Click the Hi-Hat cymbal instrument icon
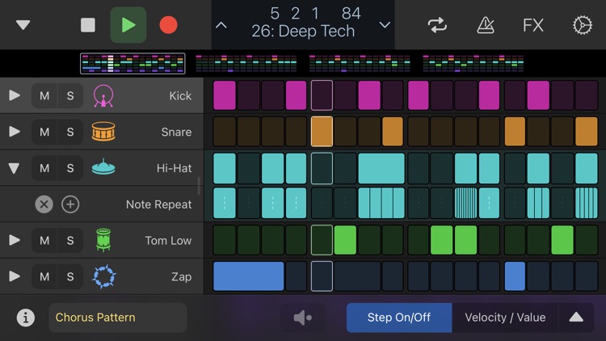The height and width of the screenshot is (341, 606). tap(103, 167)
